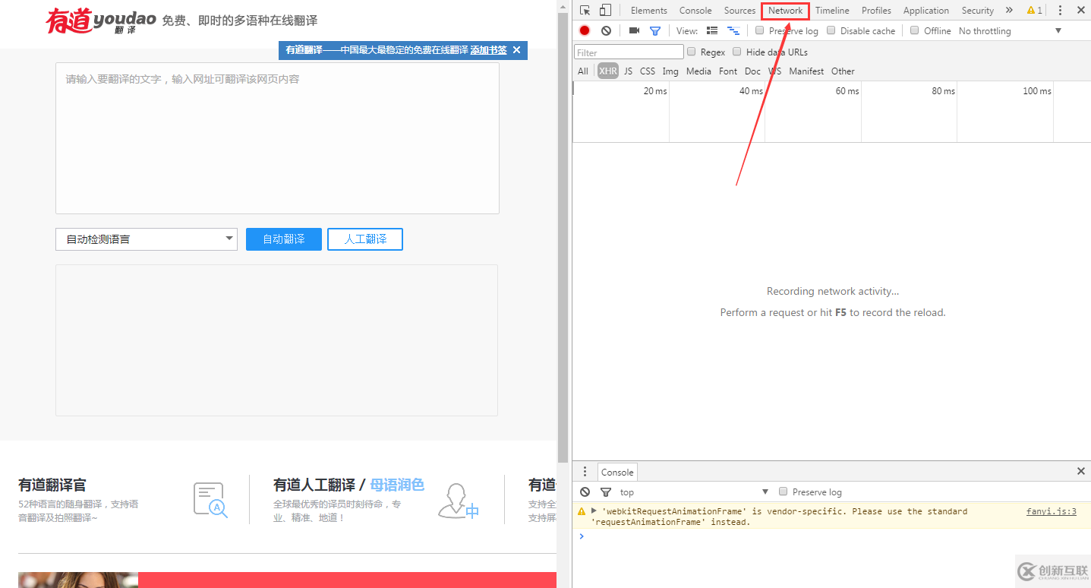This screenshot has width=1091, height=588.
Task: Tick the console drawer Preserve log checkbox
Action: 784,492
